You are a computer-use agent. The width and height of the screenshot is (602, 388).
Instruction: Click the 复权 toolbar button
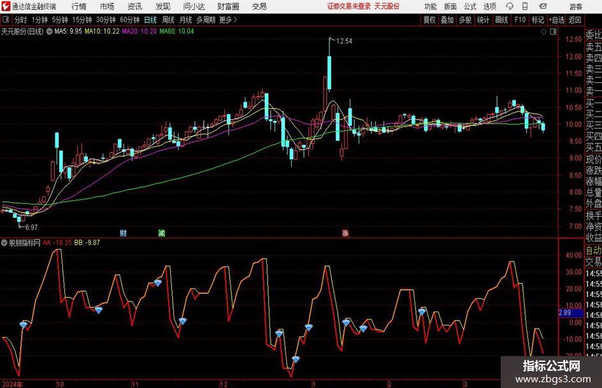429,20
